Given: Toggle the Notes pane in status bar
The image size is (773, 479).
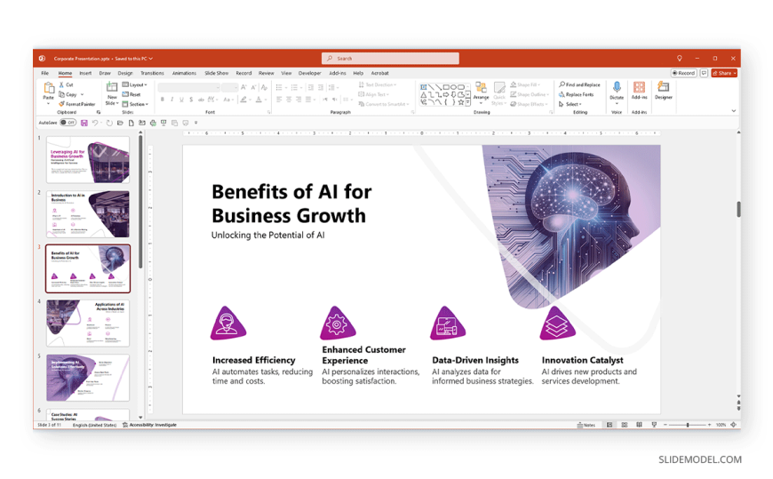Looking at the screenshot, I should (586, 425).
